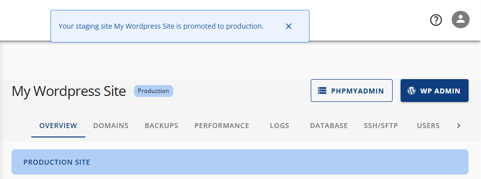Go to the LOGS tab

tap(279, 126)
